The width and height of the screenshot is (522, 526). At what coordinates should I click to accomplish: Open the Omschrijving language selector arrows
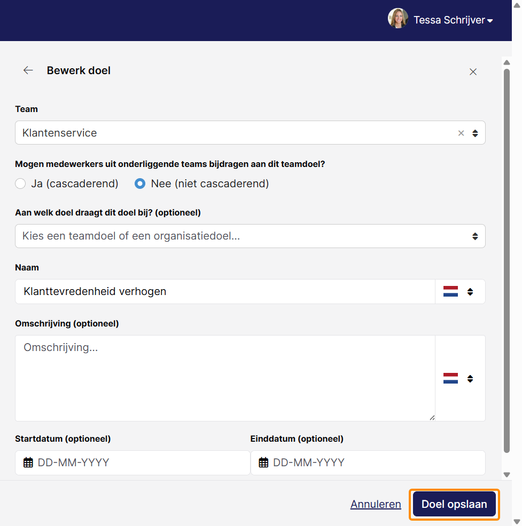470,379
